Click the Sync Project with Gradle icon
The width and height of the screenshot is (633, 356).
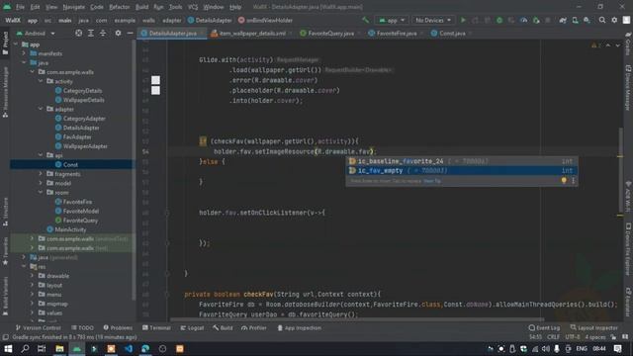click(x=563, y=20)
